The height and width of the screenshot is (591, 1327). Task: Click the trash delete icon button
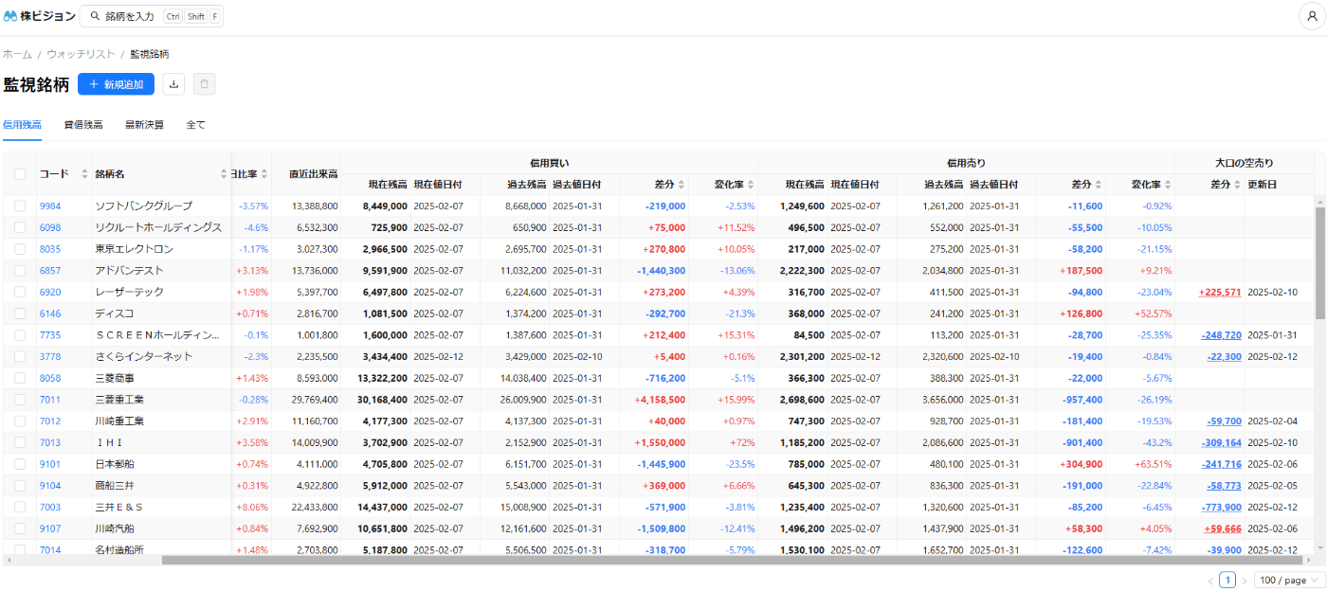[x=204, y=84]
